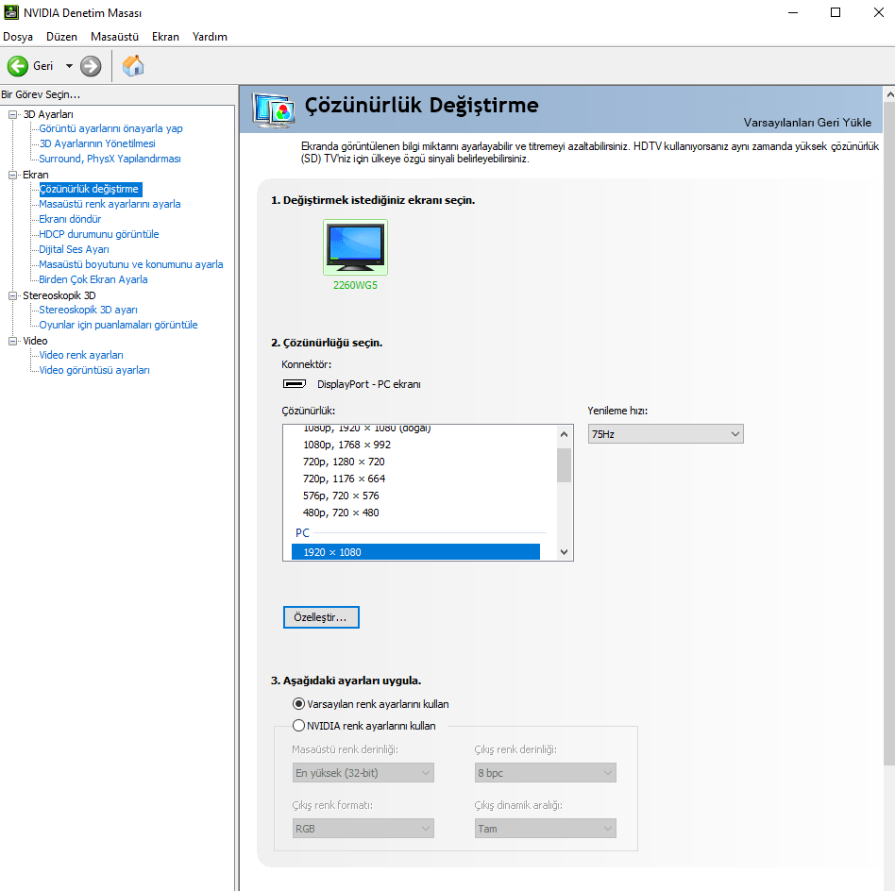895x891 pixels.
Task: Click the grey forward arrow icon
Action: 91,66
